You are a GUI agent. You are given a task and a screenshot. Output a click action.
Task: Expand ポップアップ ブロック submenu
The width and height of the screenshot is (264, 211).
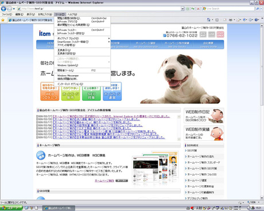point(82,38)
